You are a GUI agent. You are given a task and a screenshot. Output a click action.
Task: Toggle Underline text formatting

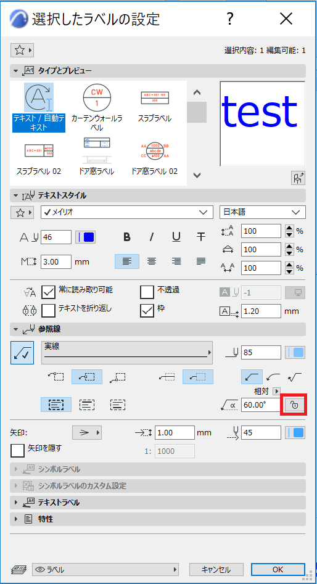(x=176, y=237)
